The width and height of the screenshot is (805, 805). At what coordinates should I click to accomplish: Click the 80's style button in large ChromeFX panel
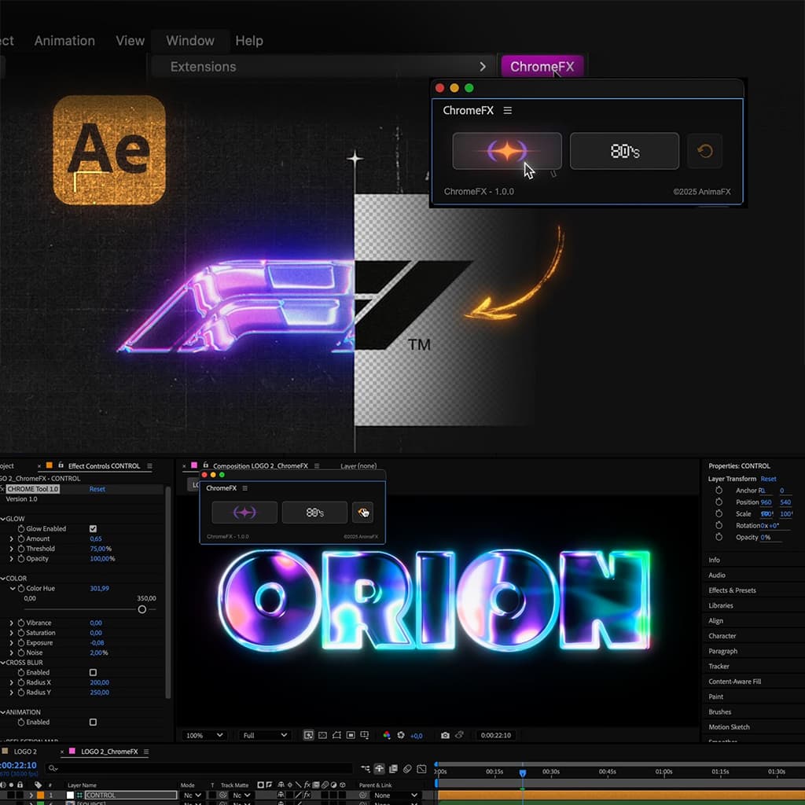(x=624, y=151)
